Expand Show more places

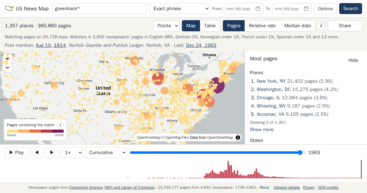(x=262, y=130)
